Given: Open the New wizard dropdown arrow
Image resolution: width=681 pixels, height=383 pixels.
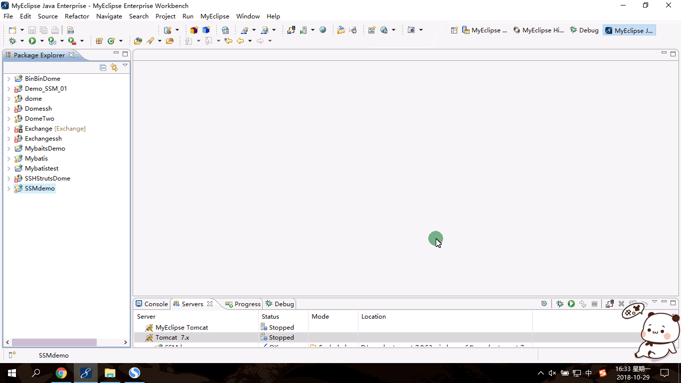Looking at the screenshot, I should (22, 30).
